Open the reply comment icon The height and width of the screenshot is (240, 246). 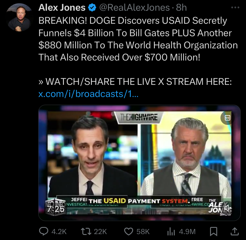click(43, 231)
